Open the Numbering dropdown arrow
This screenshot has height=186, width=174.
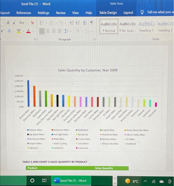pyautogui.click(x=56, y=23)
